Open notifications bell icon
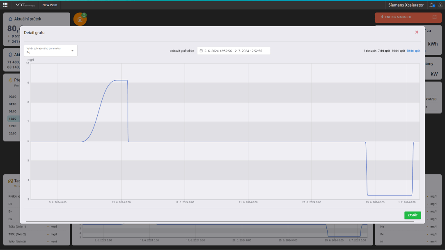This screenshot has width=445, height=250. 431,5
